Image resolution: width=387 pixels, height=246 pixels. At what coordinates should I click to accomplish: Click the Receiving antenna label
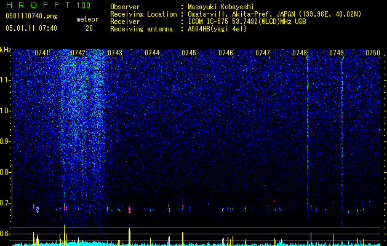click(x=142, y=29)
